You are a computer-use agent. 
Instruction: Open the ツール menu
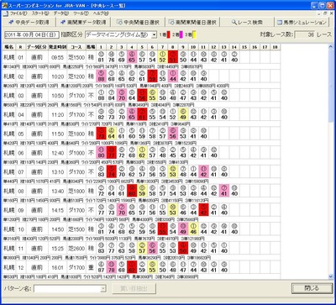click(81, 13)
